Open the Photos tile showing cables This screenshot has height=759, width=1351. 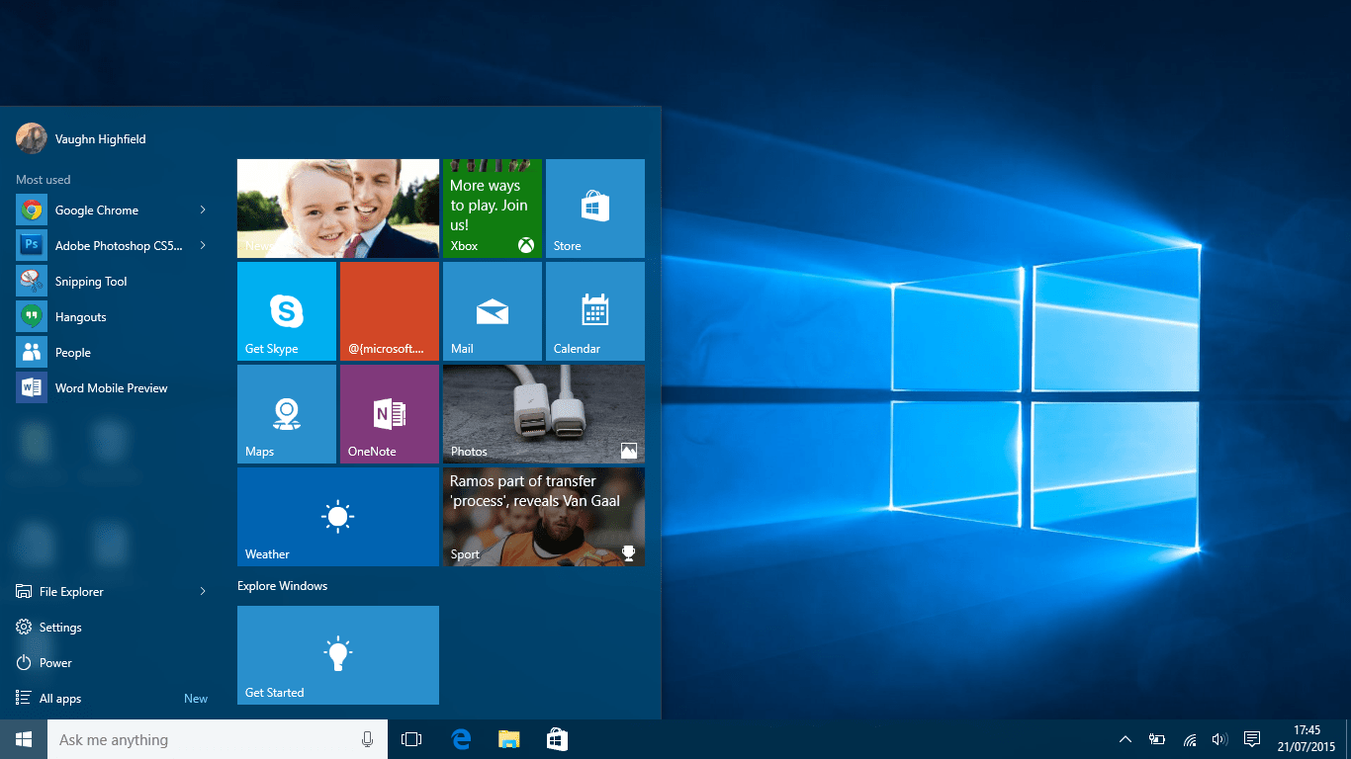(544, 414)
